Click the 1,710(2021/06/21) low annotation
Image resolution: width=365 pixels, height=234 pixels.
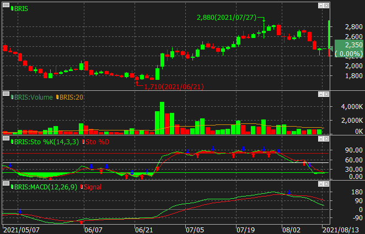click(174, 87)
